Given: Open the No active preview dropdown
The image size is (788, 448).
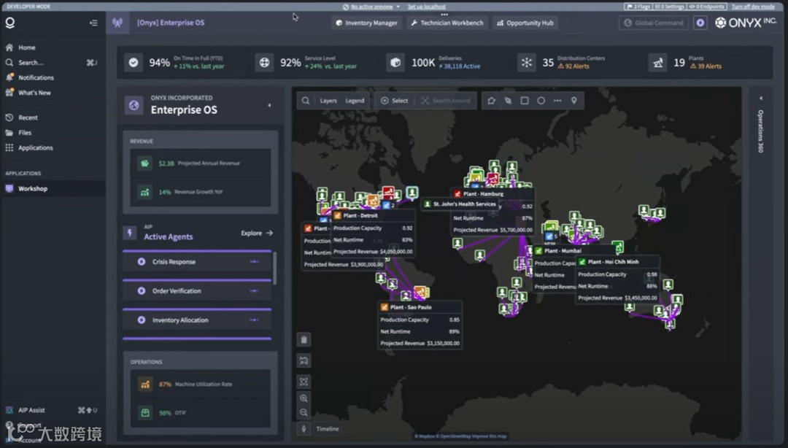Looking at the screenshot, I should click(371, 7).
